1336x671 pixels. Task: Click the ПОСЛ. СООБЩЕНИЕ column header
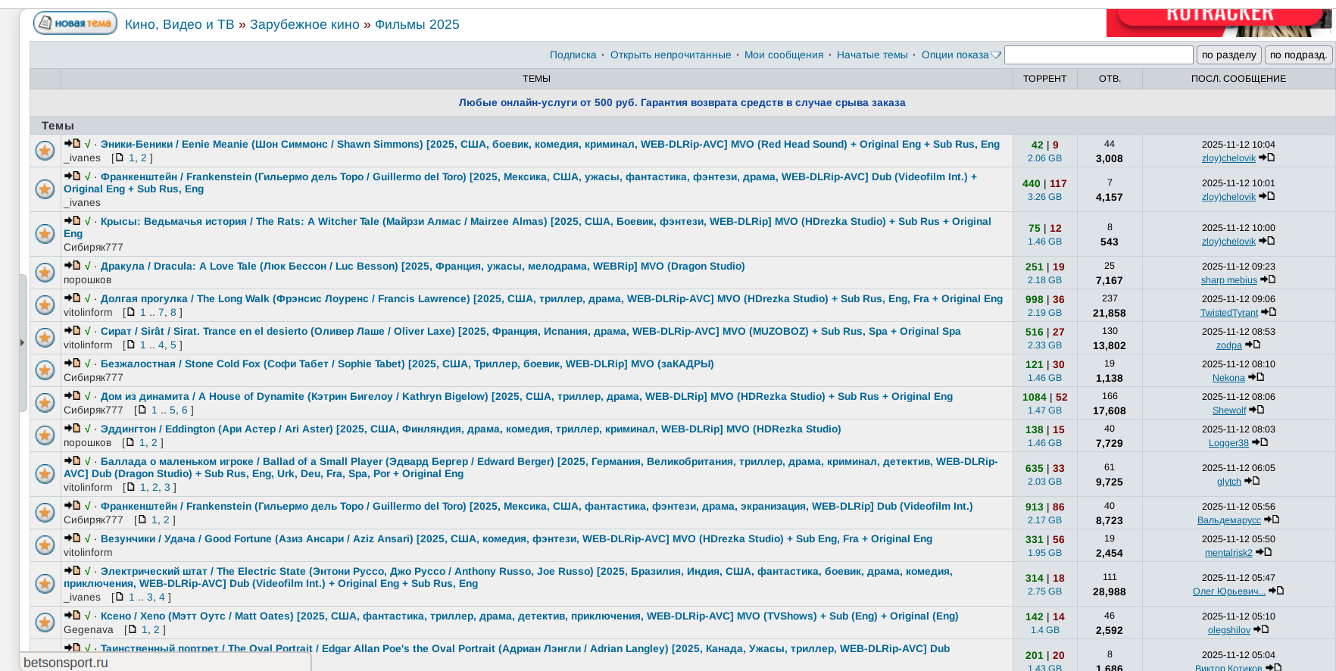click(x=1238, y=79)
